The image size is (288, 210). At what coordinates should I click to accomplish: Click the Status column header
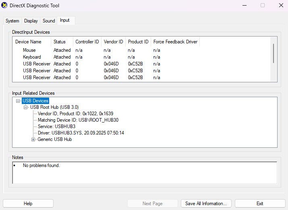pos(59,42)
